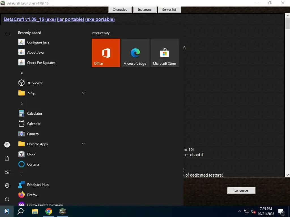Viewport: 290px width, 217px height.
Task: Click the C letter header in app list
Action: (x=22, y=104)
